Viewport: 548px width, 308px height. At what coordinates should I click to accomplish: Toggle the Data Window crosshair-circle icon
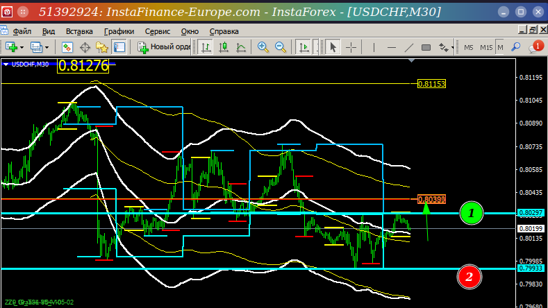tap(85, 47)
